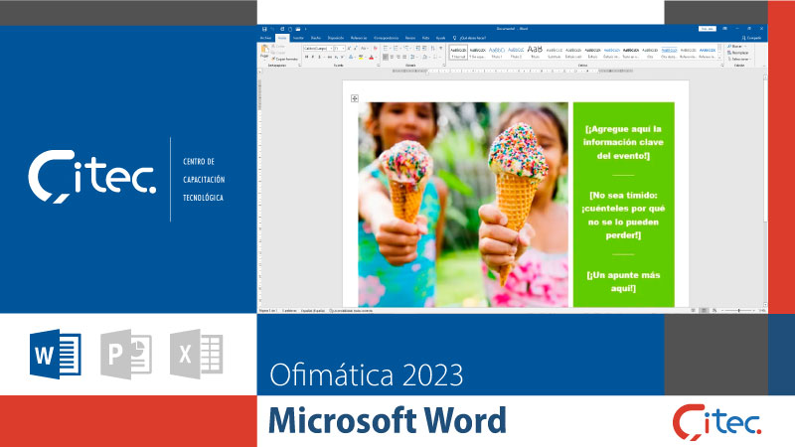The image size is (795, 447).
Task: Open the font size dropdown
Action: point(341,47)
